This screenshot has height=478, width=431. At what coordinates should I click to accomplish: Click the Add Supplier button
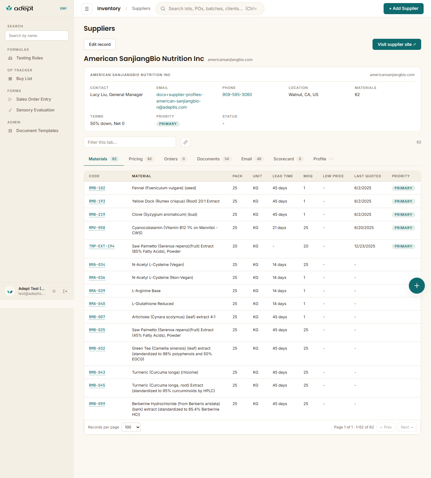404,9
